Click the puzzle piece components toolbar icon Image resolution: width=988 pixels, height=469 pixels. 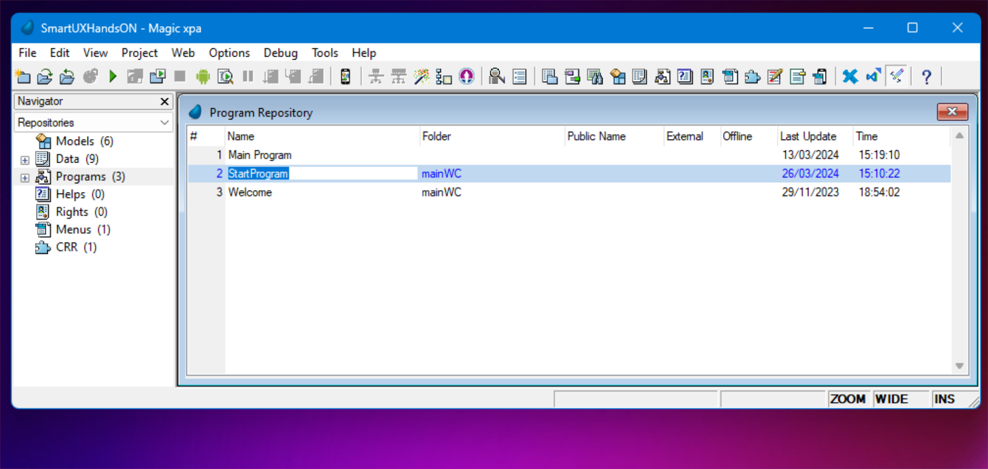click(752, 77)
